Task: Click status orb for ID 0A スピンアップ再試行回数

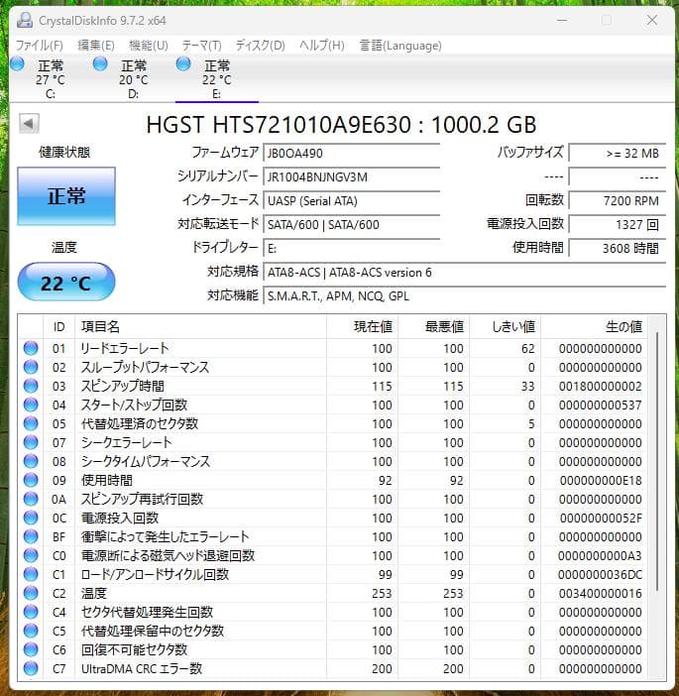Action: (x=31, y=499)
